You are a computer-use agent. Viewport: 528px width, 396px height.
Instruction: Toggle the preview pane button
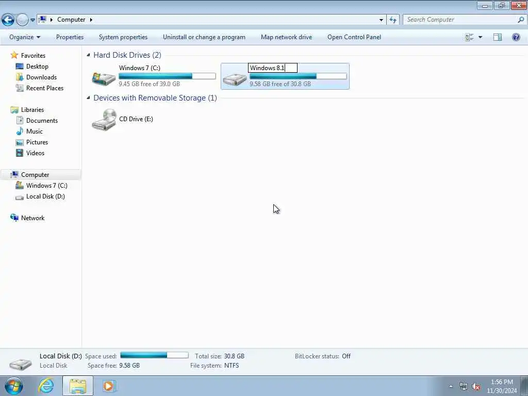[x=498, y=37]
